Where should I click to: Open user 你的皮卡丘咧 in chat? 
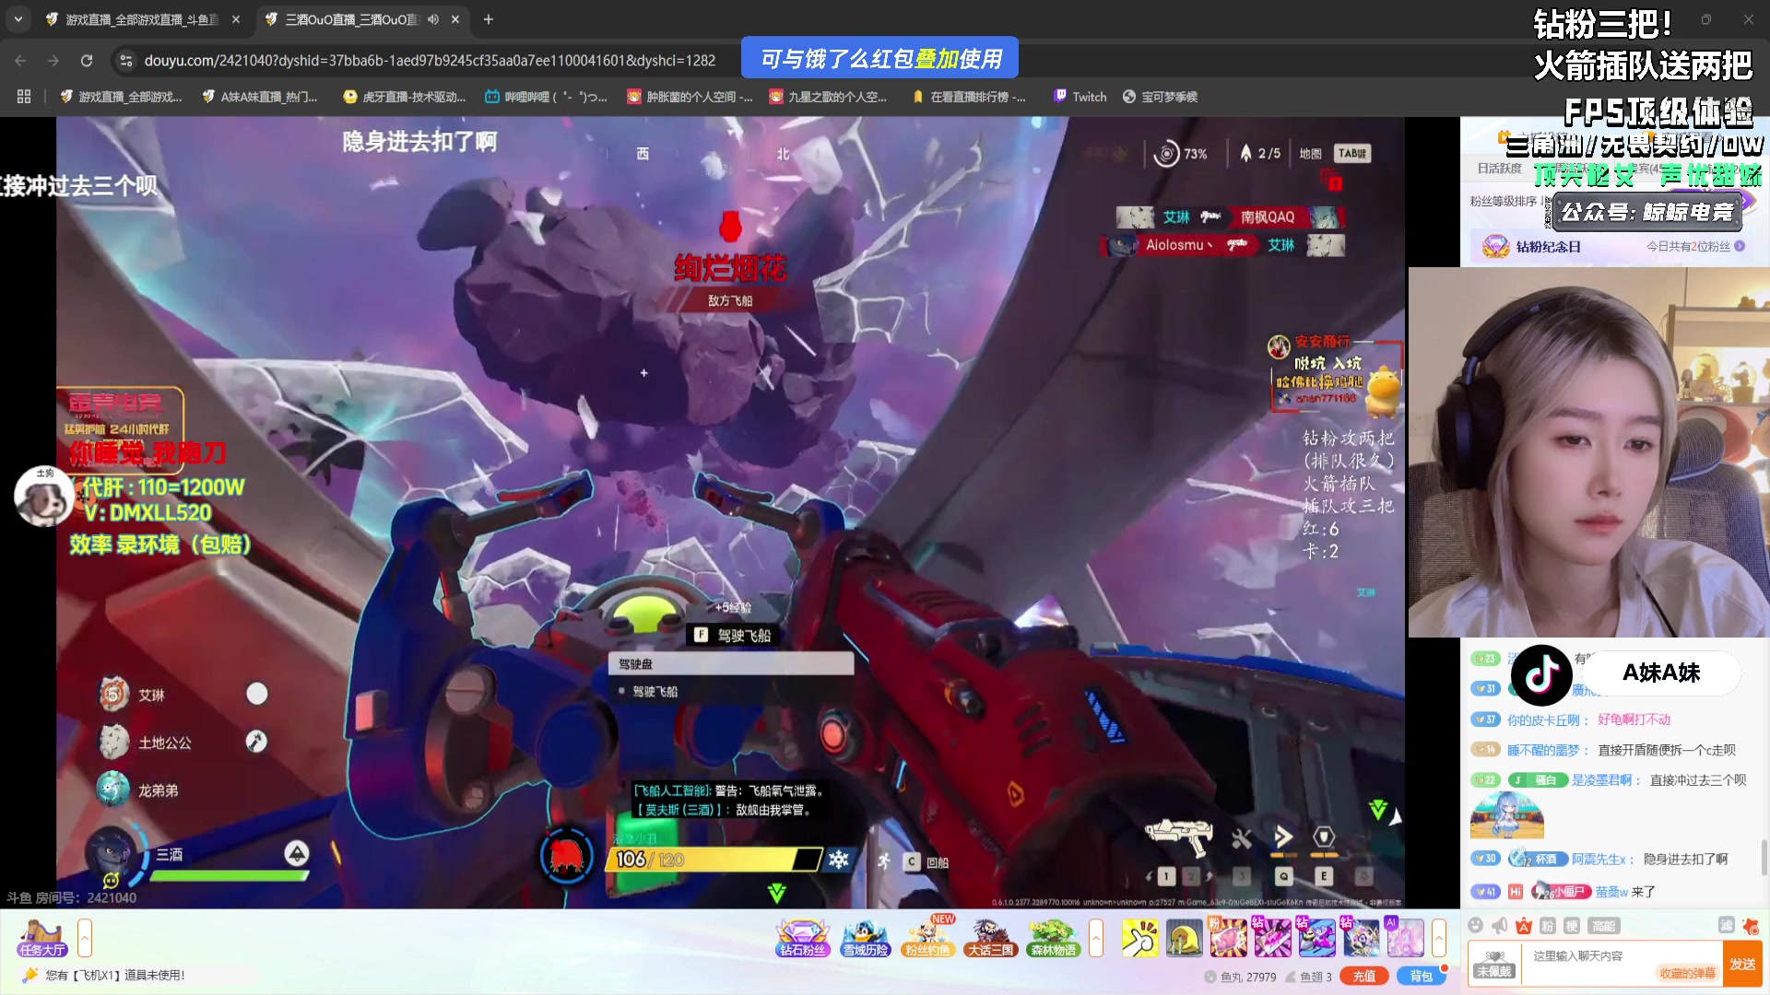[x=1543, y=720]
